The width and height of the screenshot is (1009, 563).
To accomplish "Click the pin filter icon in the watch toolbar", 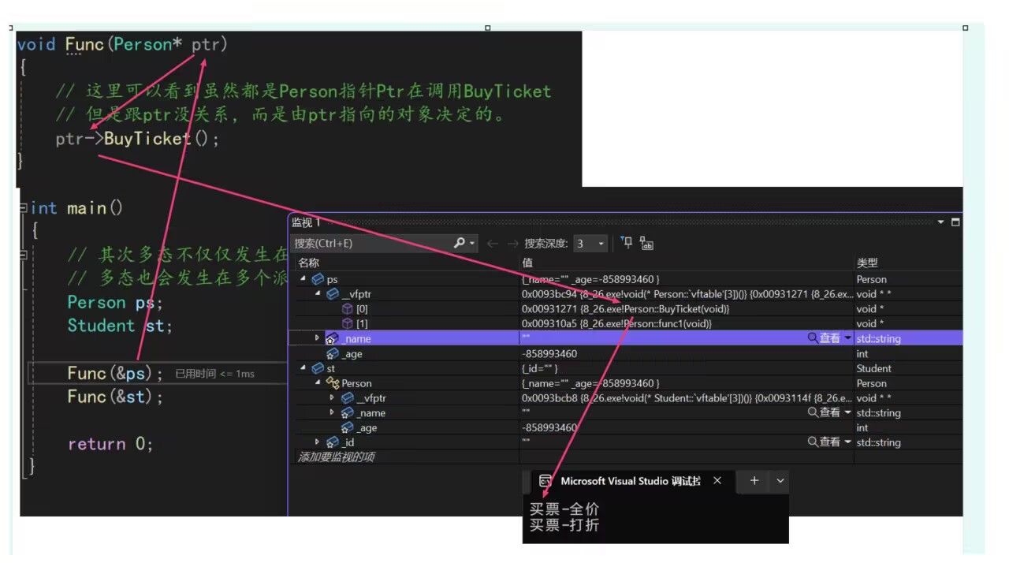I will 627,243.
